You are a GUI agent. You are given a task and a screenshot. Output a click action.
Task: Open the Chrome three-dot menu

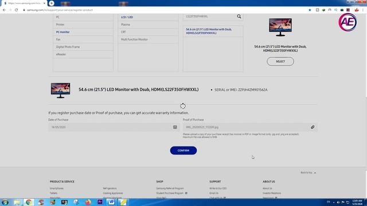pyautogui.click(x=363, y=10)
